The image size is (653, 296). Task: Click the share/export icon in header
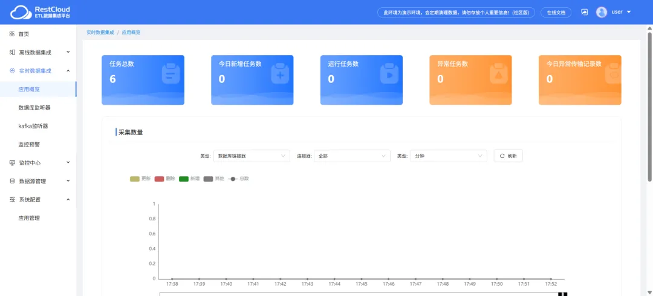[584, 13]
